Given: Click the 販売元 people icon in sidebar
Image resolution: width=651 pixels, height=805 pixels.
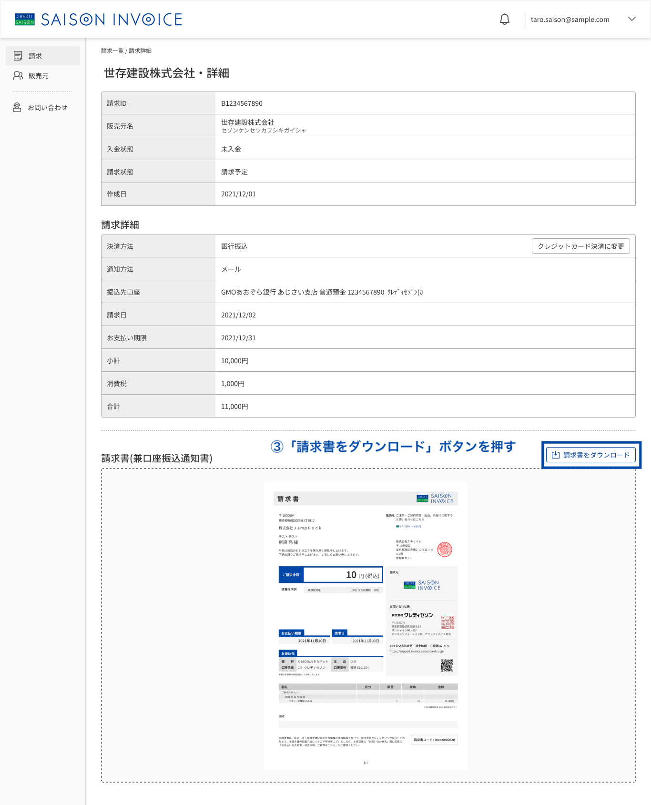Looking at the screenshot, I should pos(18,75).
